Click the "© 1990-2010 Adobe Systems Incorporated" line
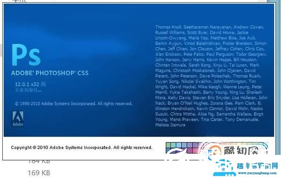Viewport: 281px width, 178px height. click(74, 104)
